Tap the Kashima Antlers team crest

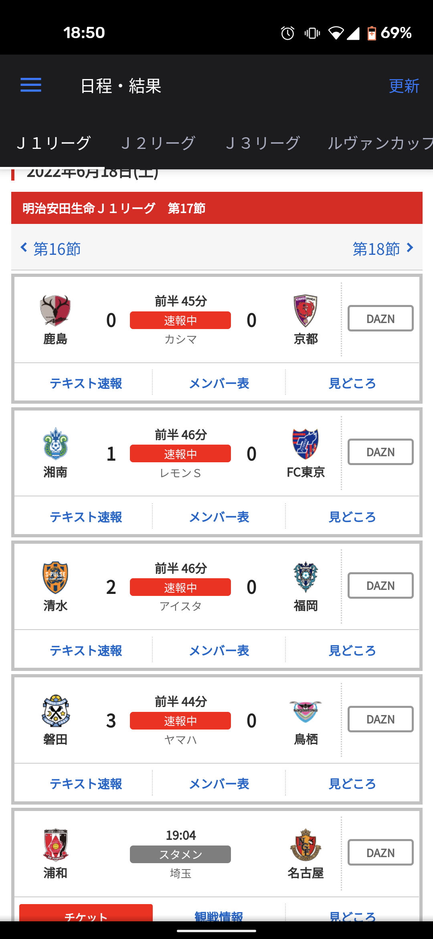click(x=55, y=311)
